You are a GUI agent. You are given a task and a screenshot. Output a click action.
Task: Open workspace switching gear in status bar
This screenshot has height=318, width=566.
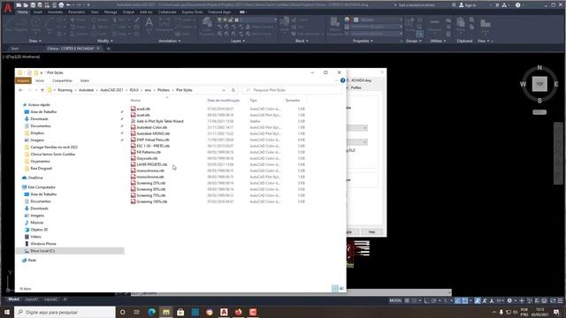tap(509, 300)
